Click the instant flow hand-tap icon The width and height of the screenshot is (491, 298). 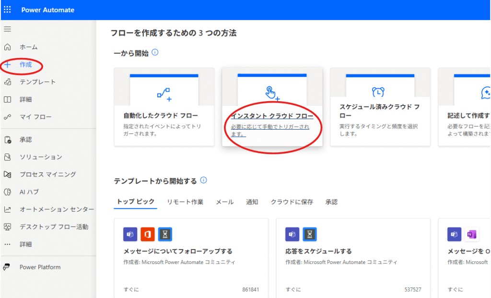pos(272,94)
